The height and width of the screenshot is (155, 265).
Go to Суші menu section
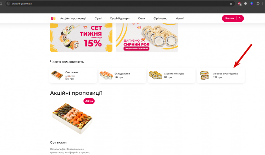pyautogui.click(x=98, y=18)
